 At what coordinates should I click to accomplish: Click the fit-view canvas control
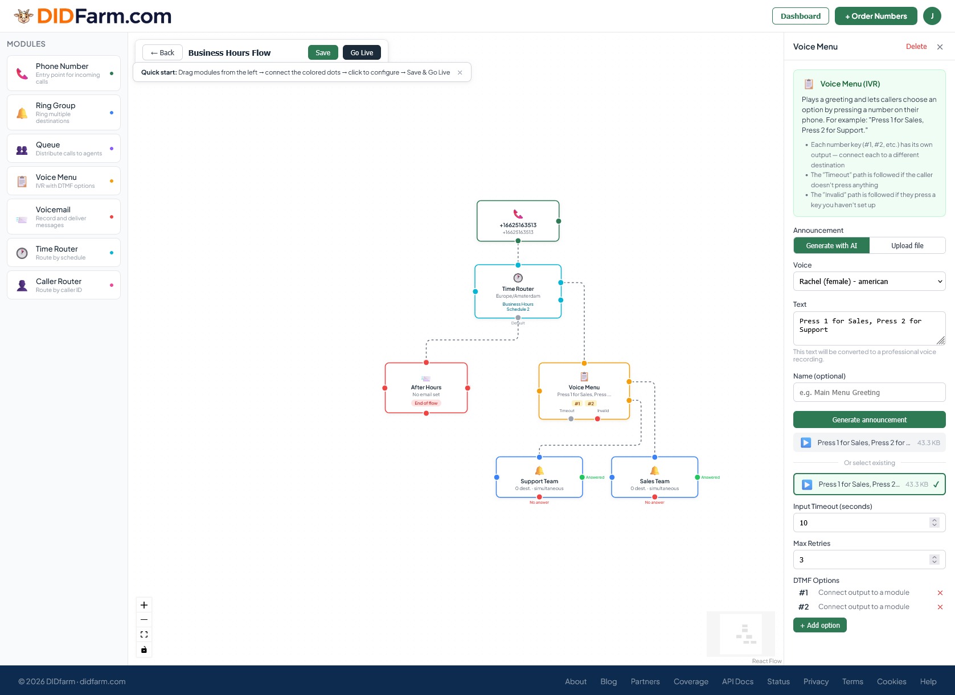pos(144,634)
